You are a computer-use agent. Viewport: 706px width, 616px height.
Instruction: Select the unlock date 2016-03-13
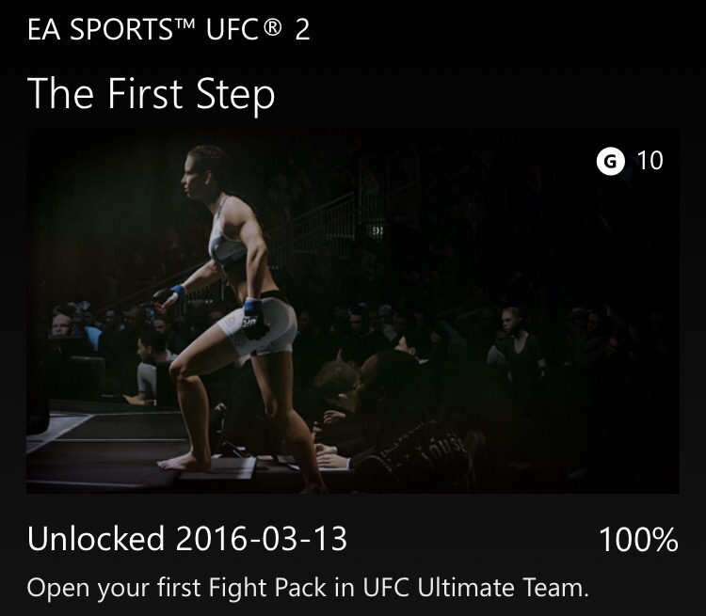pyautogui.click(x=261, y=539)
